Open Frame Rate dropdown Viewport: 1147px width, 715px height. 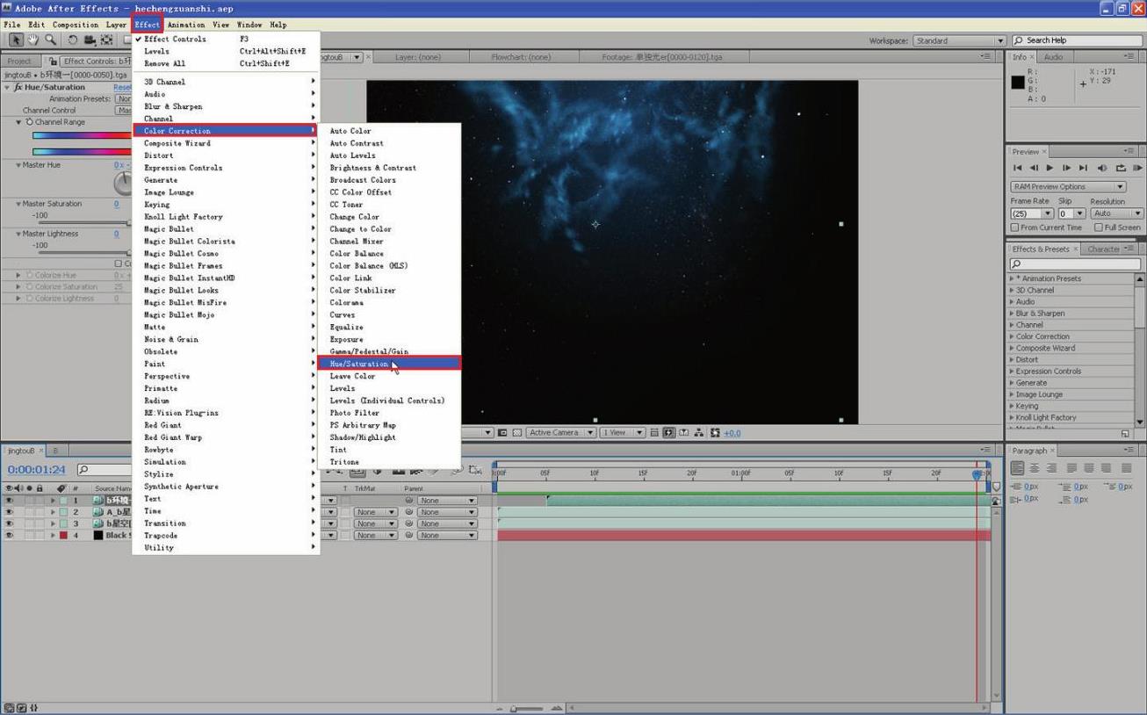pos(1032,213)
